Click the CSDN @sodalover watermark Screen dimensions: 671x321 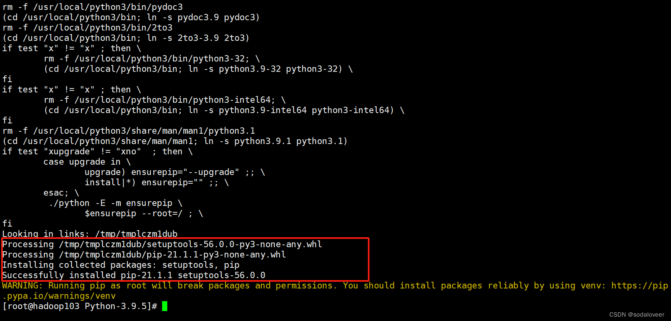click(x=636, y=315)
